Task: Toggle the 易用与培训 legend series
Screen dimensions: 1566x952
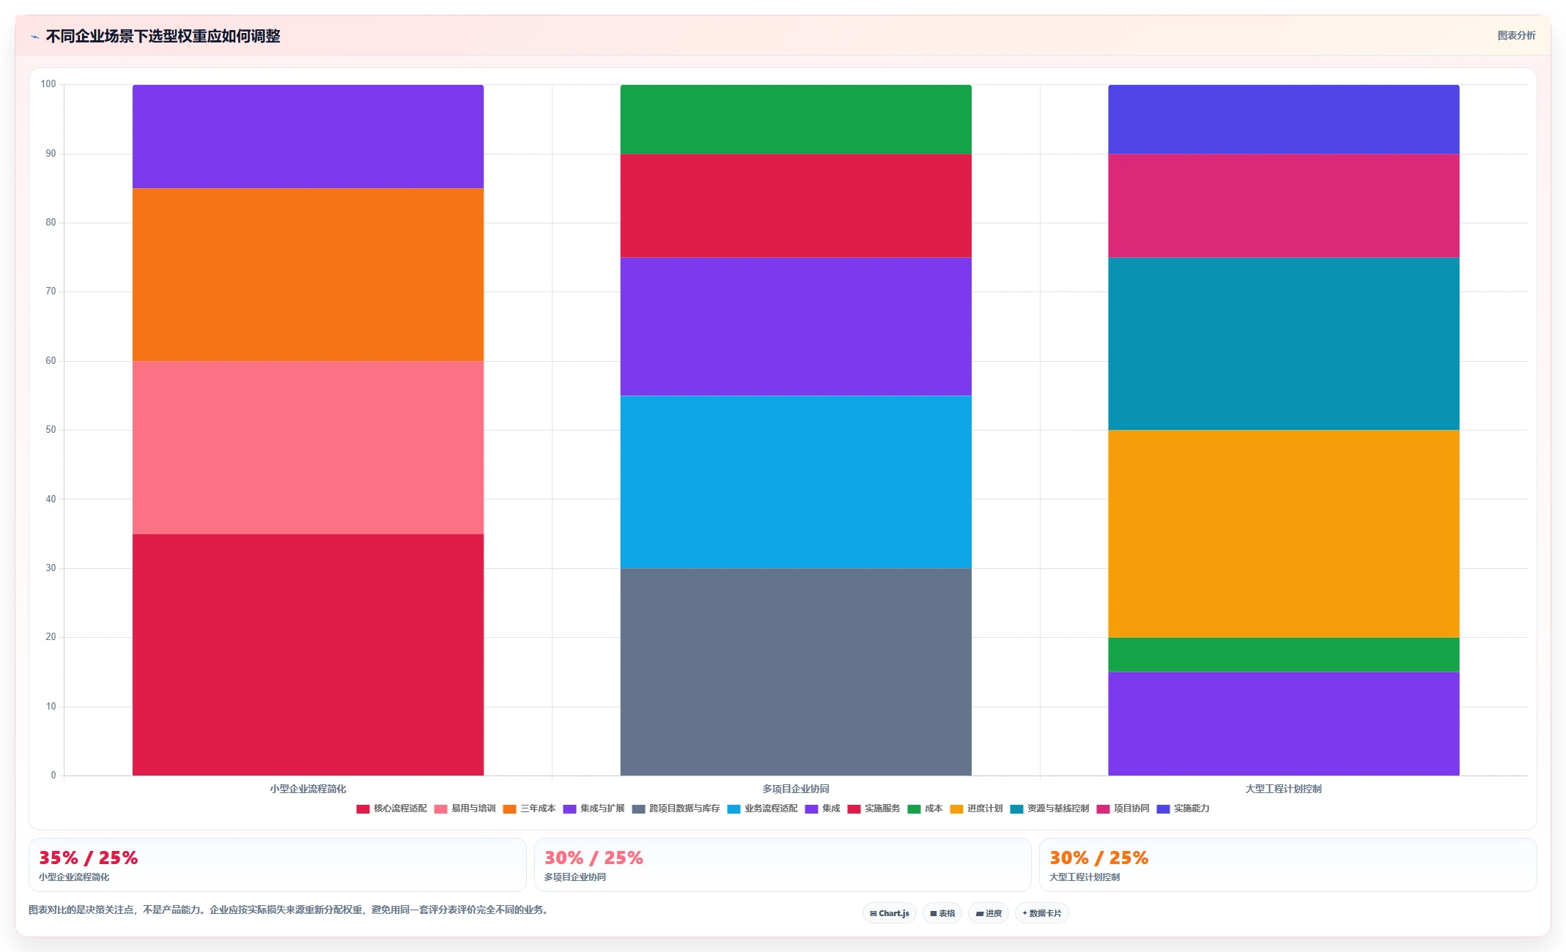Action: click(465, 808)
